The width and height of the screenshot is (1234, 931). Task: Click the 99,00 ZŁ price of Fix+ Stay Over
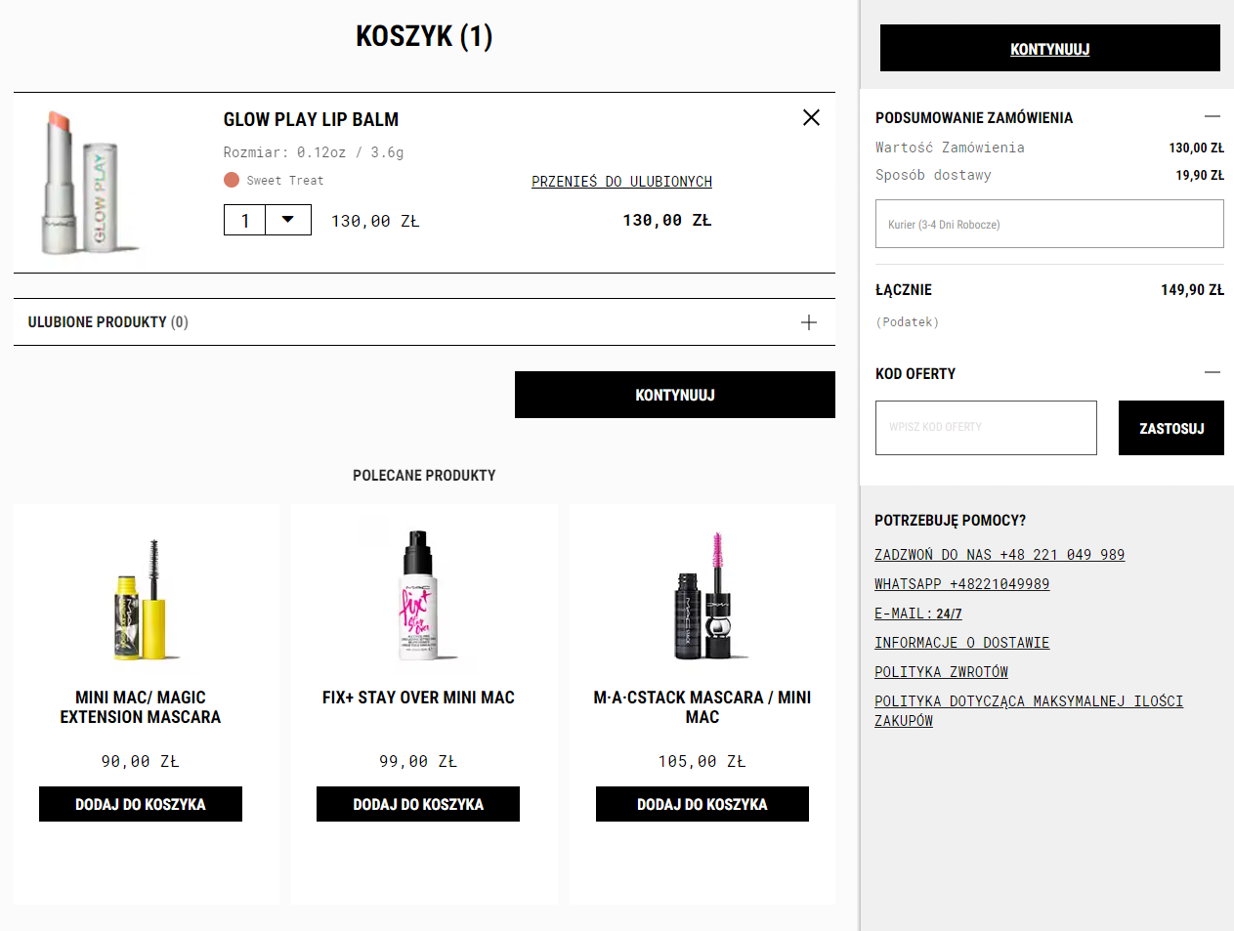(x=418, y=761)
